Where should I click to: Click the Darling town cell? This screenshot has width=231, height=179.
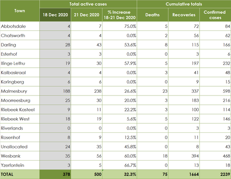(20, 45)
